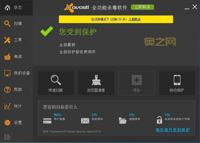Click the 黑客的目标是什么 heading
Image resolution: width=200 pixels, height=143 pixels.
[60, 107]
